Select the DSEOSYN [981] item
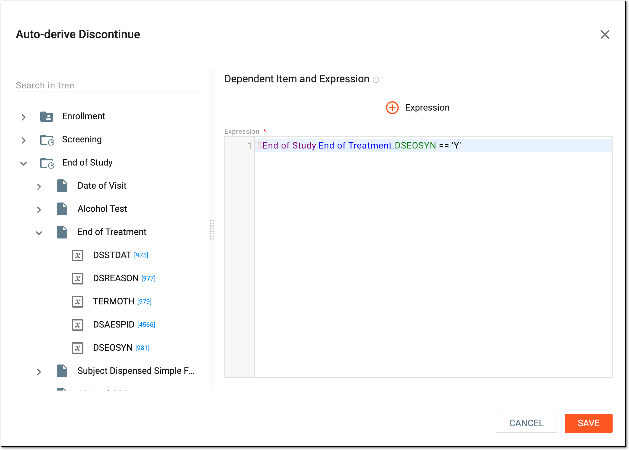 coord(121,348)
